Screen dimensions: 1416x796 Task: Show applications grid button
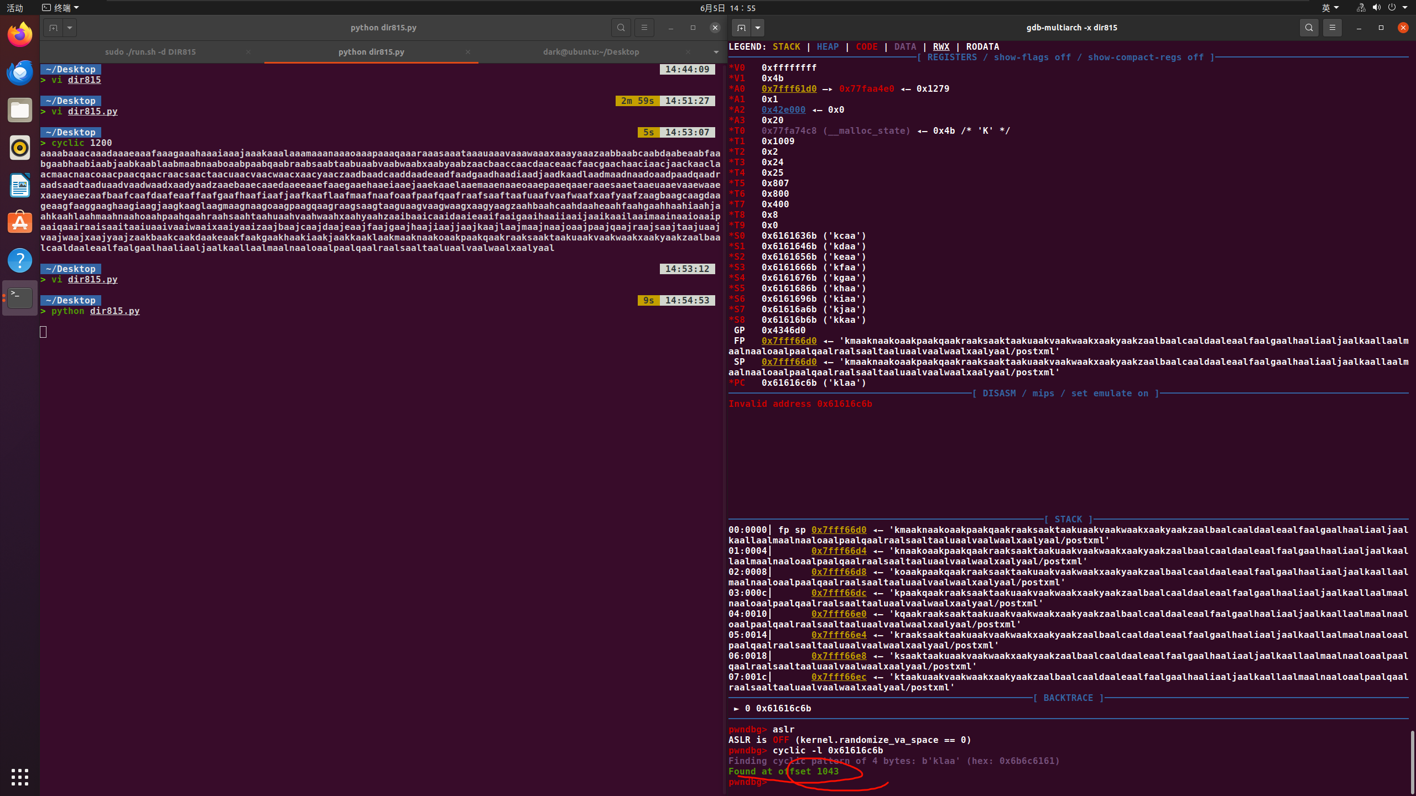(20, 777)
